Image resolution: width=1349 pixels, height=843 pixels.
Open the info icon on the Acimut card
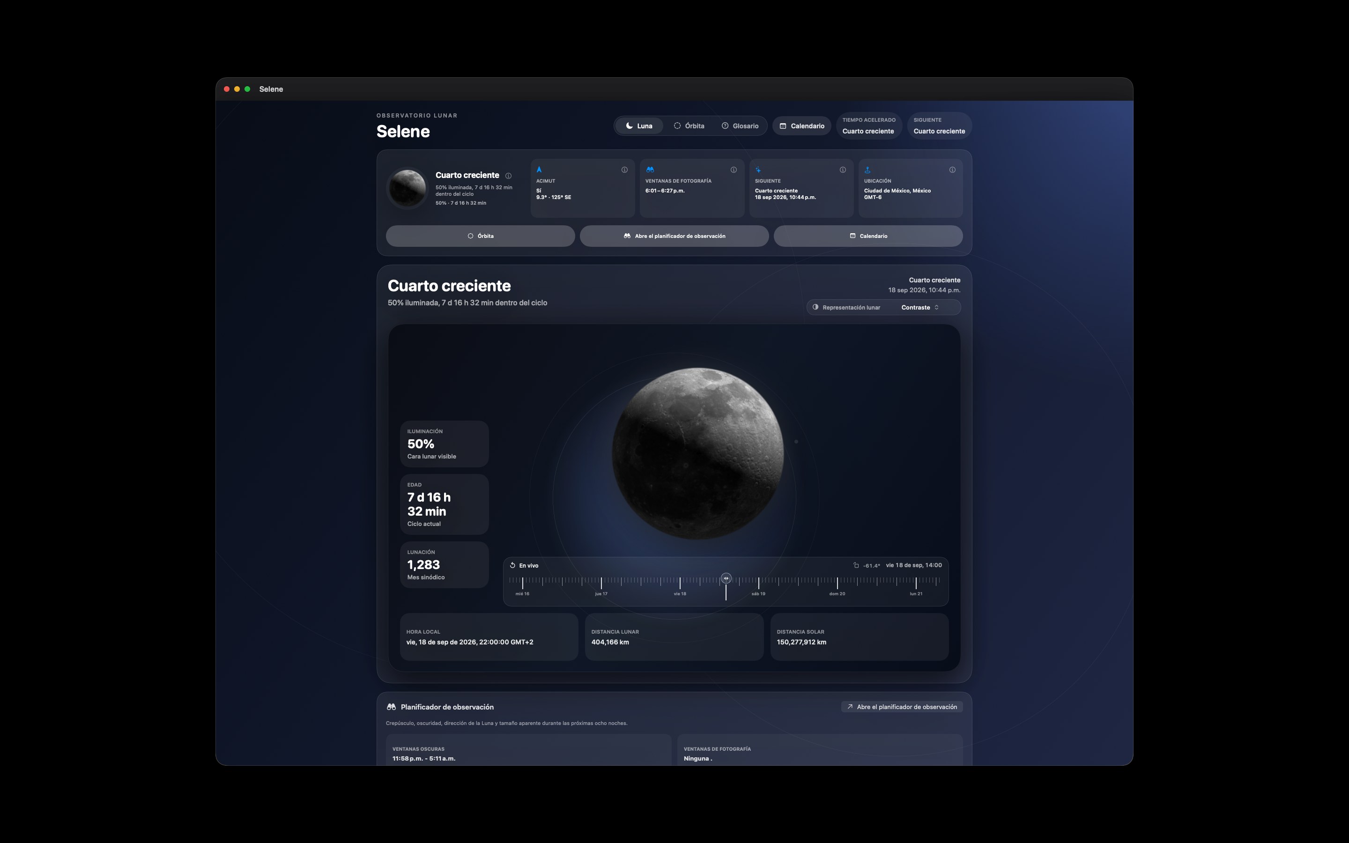point(624,170)
